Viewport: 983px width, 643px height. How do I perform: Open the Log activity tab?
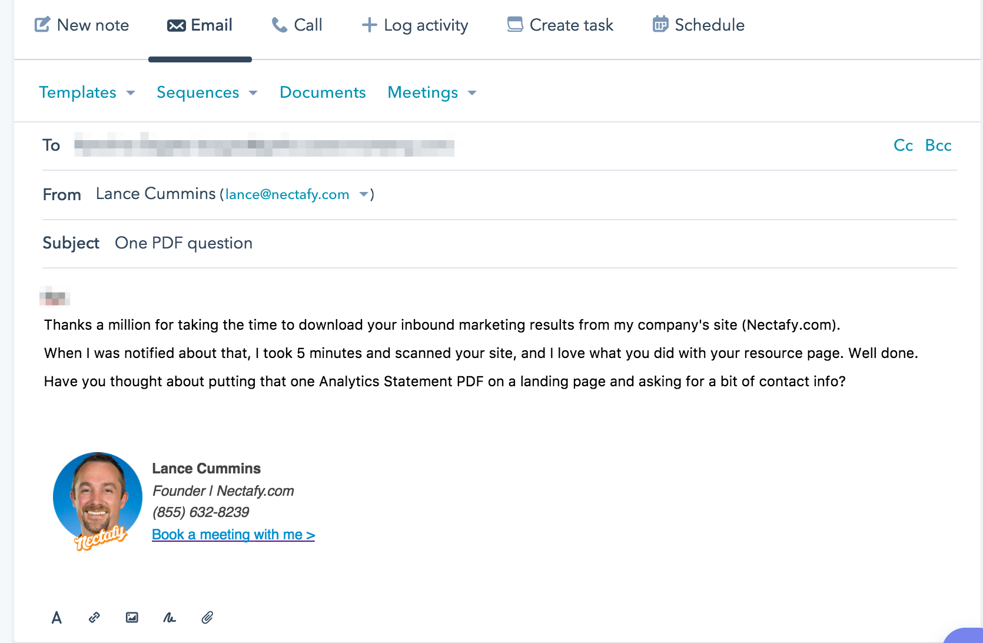click(x=415, y=25)
